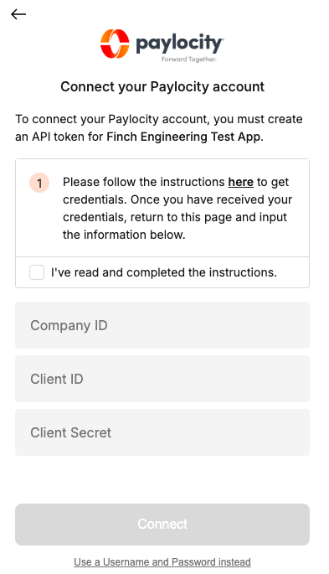Click the "I've read and completed the instructions" label

164,272
